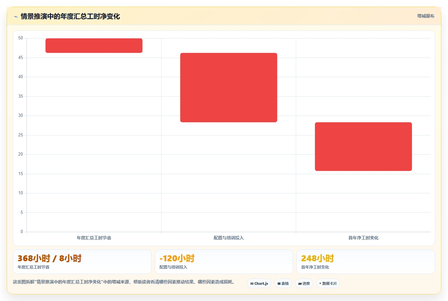This screenshot has width=448, height=301.
Task: Click the 年度汇总工时节省 caption under 368小时
Action: click(x=33, y=267)
